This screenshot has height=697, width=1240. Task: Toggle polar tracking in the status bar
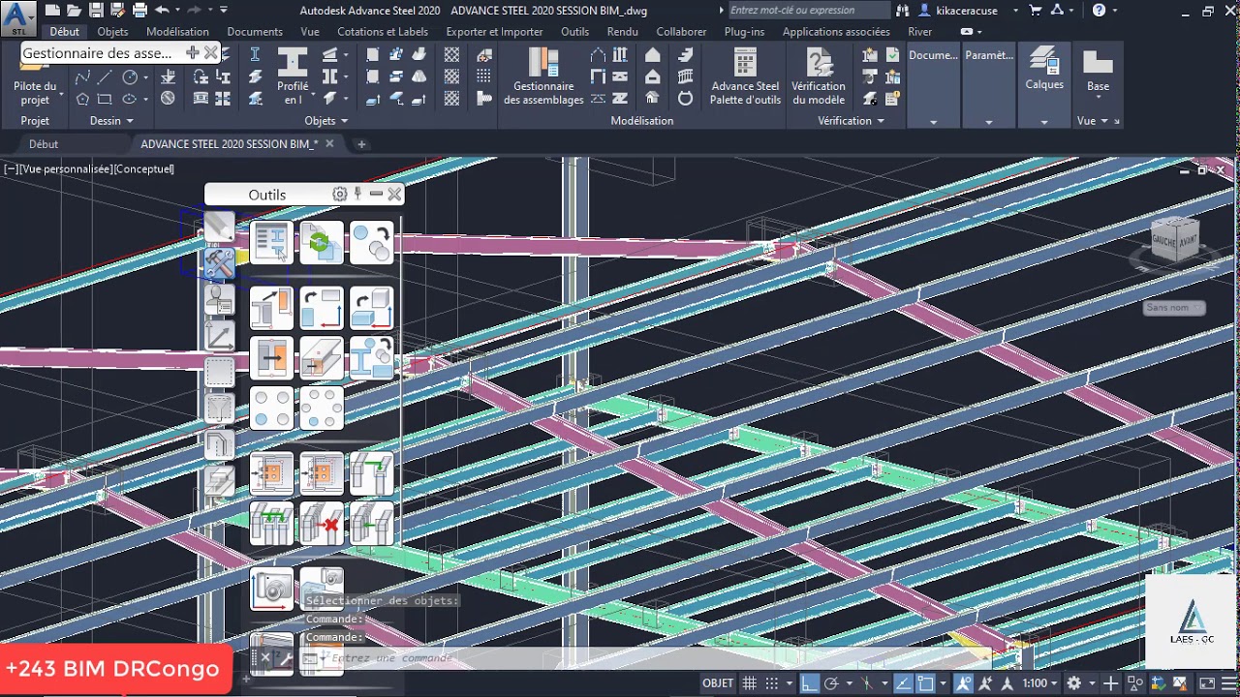(x=831, y=683)
